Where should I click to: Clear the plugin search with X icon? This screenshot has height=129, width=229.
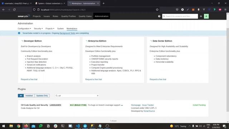tap(98, 96)
